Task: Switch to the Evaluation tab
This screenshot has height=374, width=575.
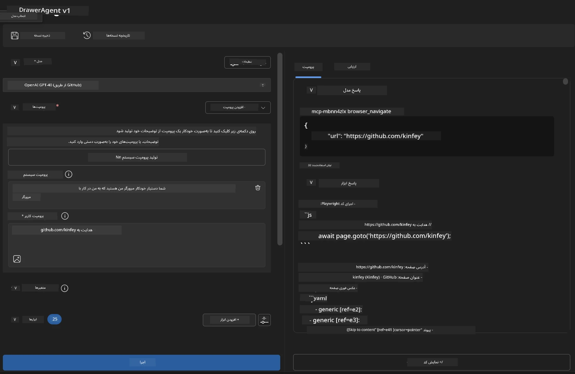Action: pyautogui.click(x=352, y=67)
